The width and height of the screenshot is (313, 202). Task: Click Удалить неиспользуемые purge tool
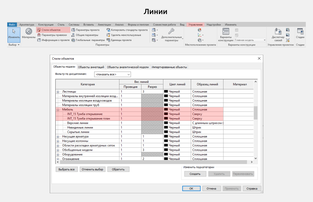click(124, 35)
